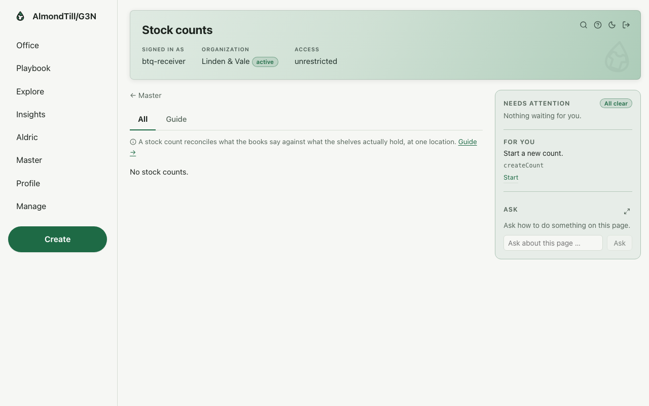Click the createCount code label
Screen dimensions: 649x406
coord(523,165)
